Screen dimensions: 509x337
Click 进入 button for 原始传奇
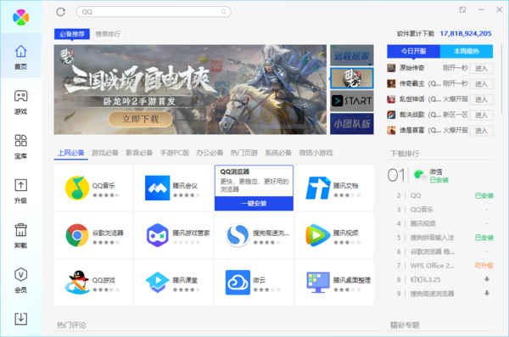point(481,68)
